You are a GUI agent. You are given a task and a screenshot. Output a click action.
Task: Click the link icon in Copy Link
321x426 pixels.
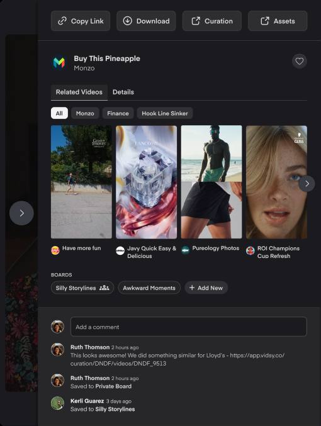(62, 21)
